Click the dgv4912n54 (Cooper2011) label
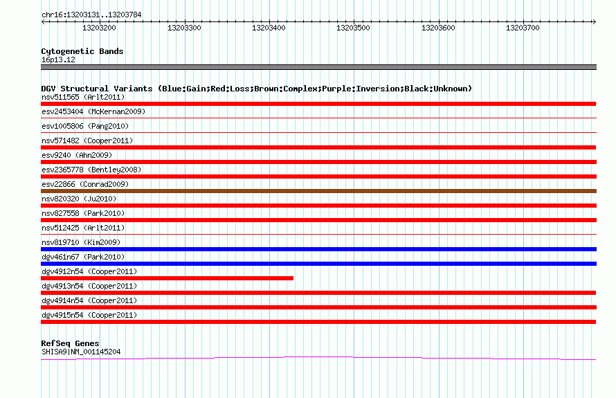Image resolution: width=616 pixels, height=398 pixels. [x=89, y=271]
